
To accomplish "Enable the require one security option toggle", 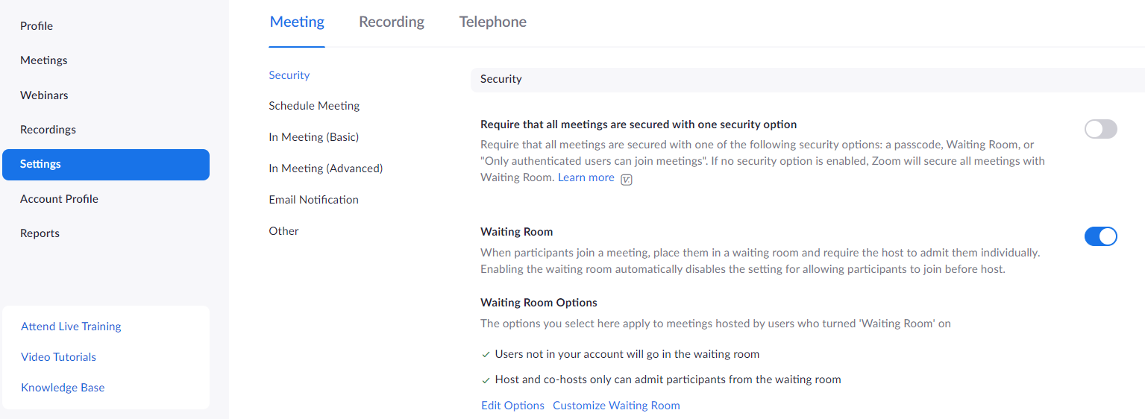I will click(x=1100, y=129).
